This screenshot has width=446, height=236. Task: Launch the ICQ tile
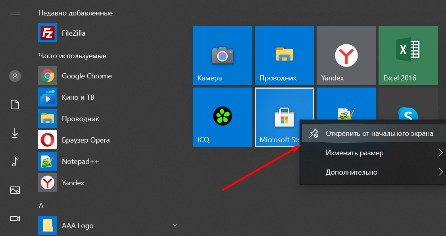tap(223, 117)
